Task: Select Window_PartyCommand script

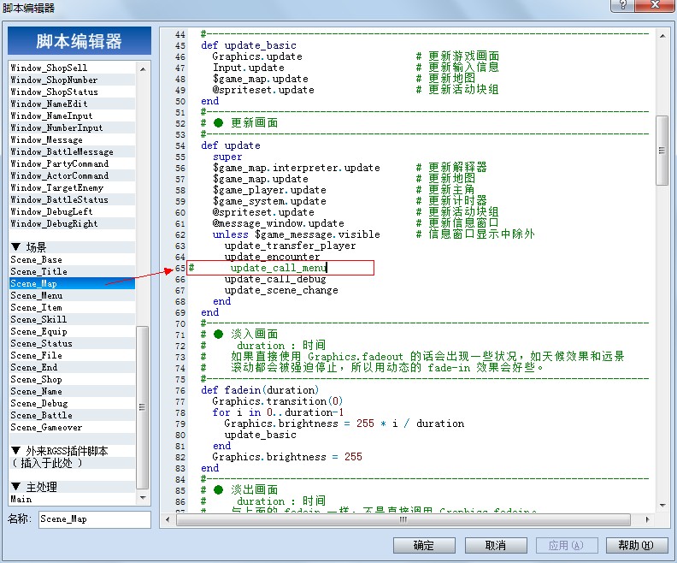Action: 72,163
